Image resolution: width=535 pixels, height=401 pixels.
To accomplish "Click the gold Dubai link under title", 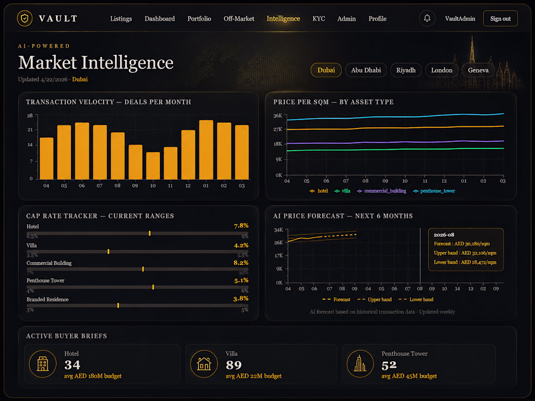I will (x=80, y=79).
